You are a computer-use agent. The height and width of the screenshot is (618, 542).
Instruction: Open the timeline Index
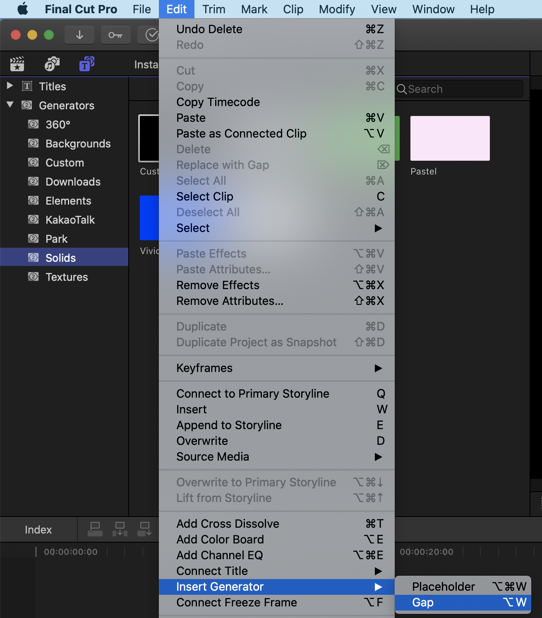[38, 529]
